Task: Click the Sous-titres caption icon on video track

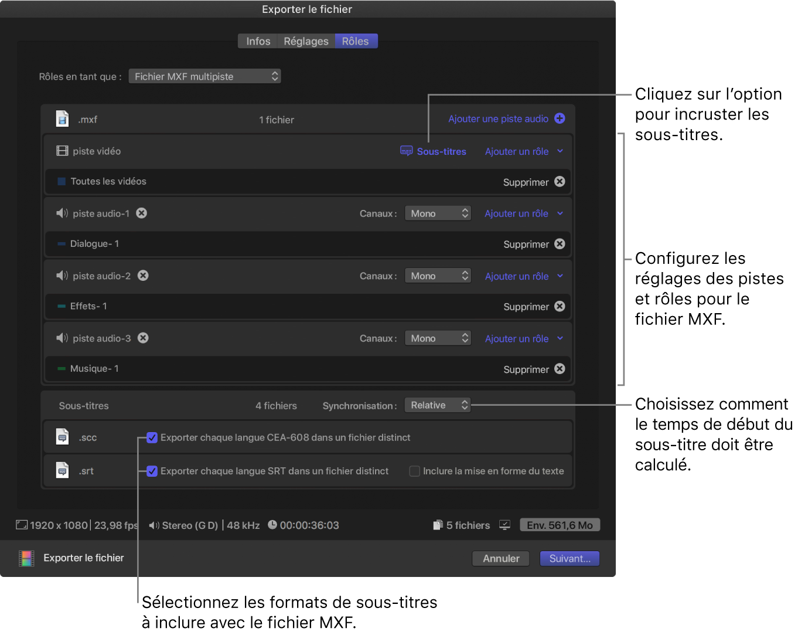Action: (x=406, y=151)
